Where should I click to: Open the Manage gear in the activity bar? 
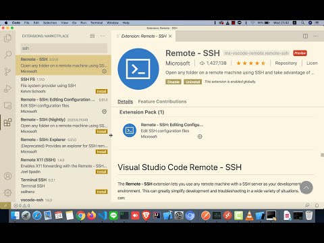(x=7, y=192)
